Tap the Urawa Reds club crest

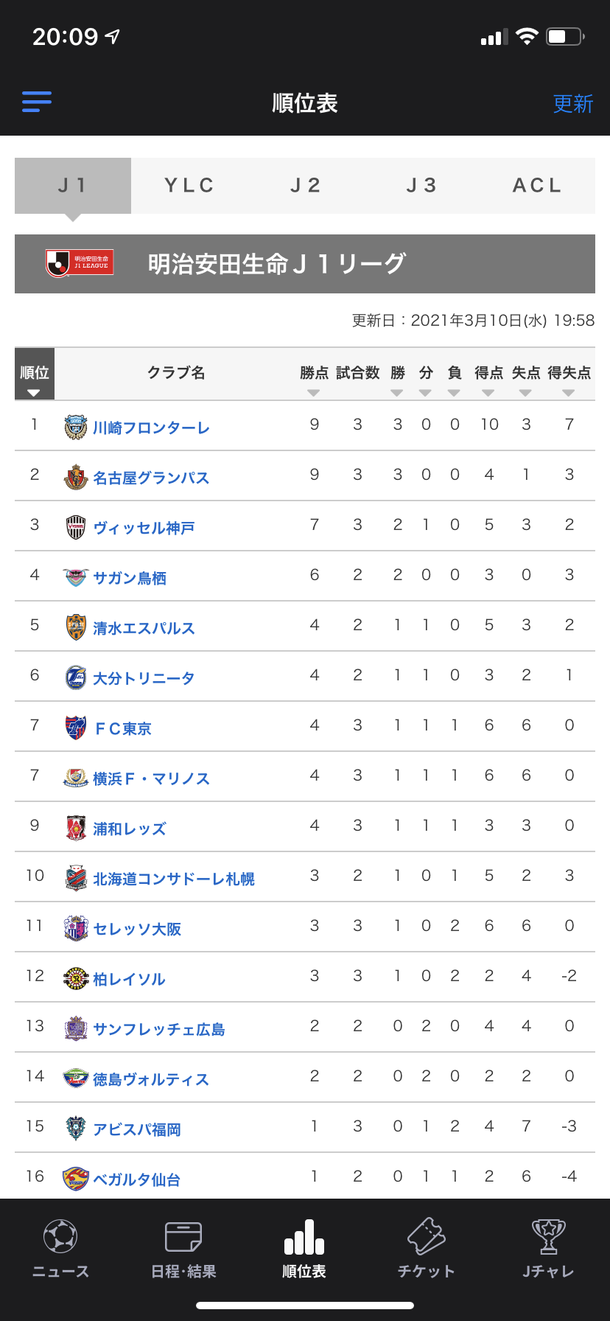(76, 829)
